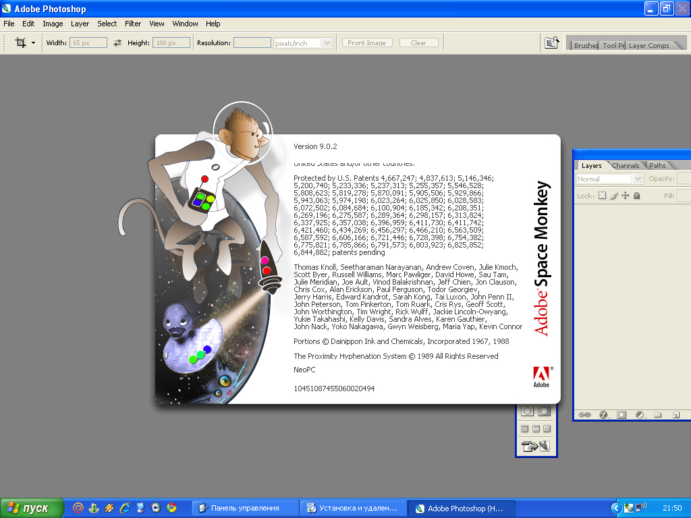Swap width and height values
The width and height of the screenshot is (691, 518).
tap(117, 42)
